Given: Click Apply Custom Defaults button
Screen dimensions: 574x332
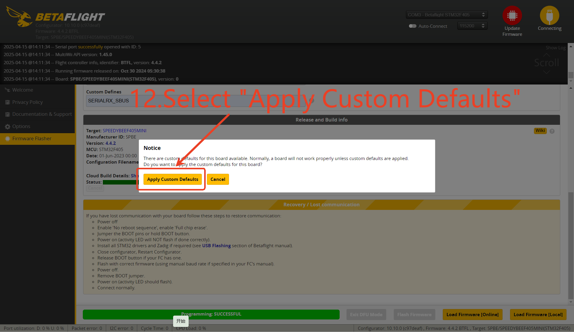Looking at the screenshot, I should coord(172,179).
